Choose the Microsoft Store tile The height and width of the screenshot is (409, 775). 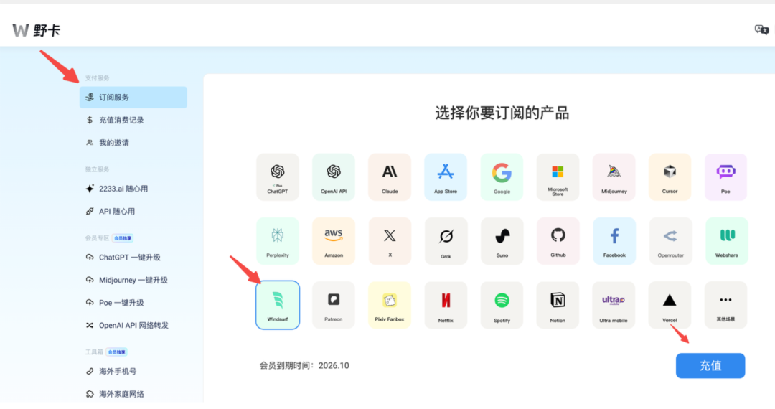(x=558, y=177)
